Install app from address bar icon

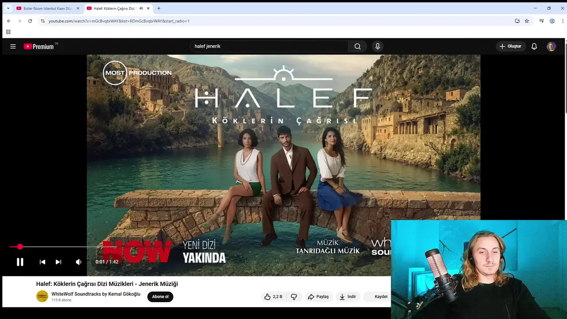point(517,21)
